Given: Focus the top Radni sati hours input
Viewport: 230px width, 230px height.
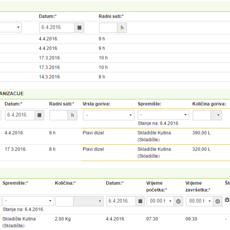Looking at the screenshot, I should click(108, 27).
